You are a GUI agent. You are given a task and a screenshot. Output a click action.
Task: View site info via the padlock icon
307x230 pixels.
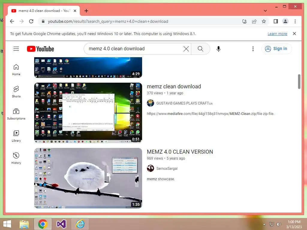(x=43, y=21)
